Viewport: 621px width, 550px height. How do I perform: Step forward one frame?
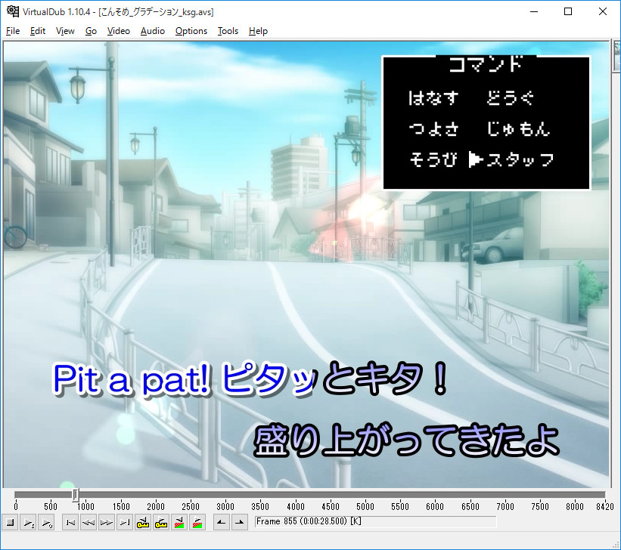point(107,522)
